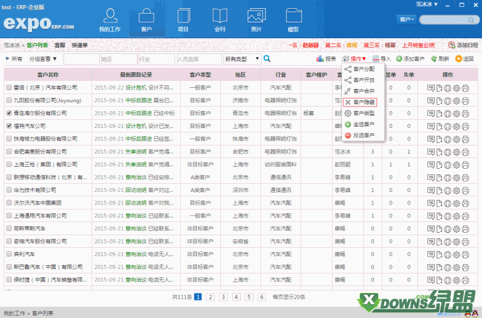Screen dimensions: 482x318
Task: Open the 范冰冰 user menu at top right
Action: [x=427, y=4]
